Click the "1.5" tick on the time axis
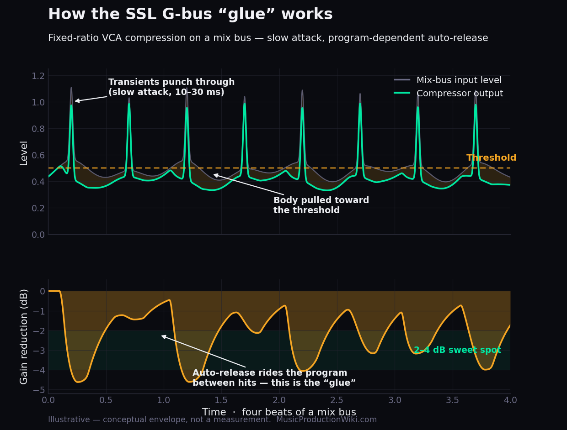 coord(221,400)
